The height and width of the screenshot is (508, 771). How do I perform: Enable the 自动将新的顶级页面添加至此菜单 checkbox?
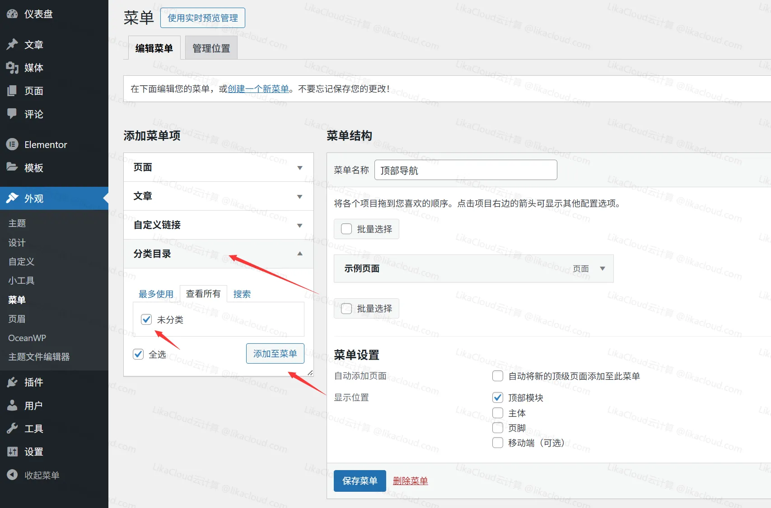[x=497, y=376]
